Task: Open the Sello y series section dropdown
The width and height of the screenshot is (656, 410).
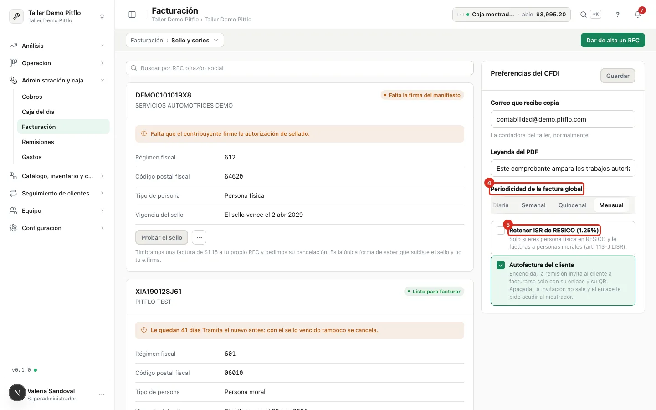Action: click(x=175, y=40)
